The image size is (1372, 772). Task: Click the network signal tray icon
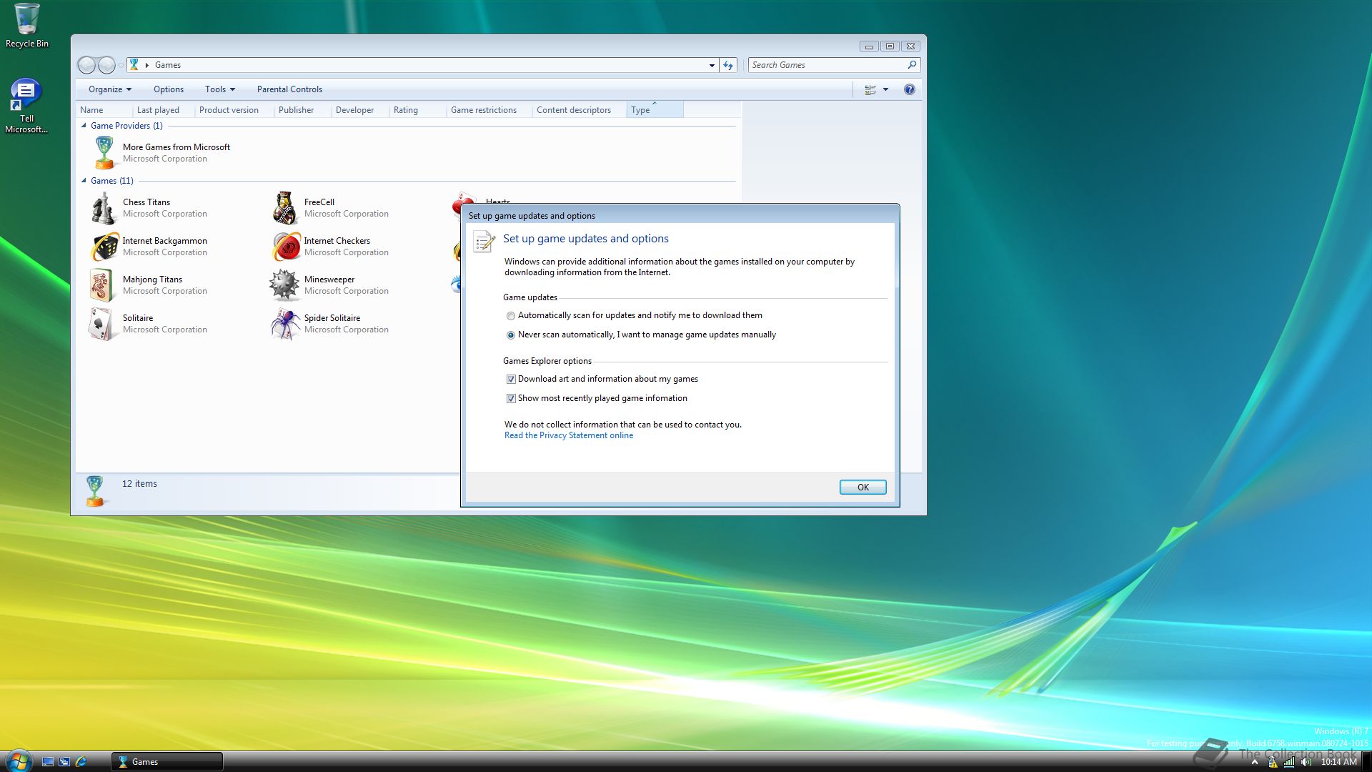(1289, 762)
